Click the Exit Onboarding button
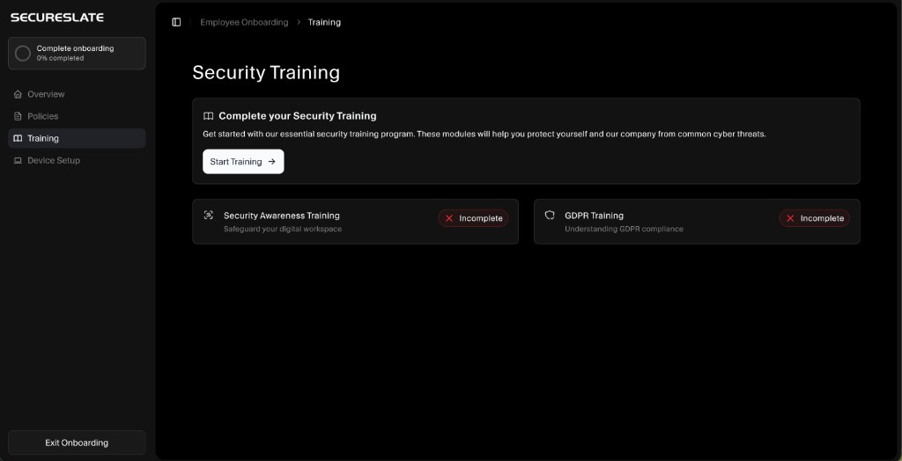This screenshot has height=461, width=902. [x=77, y=443]
